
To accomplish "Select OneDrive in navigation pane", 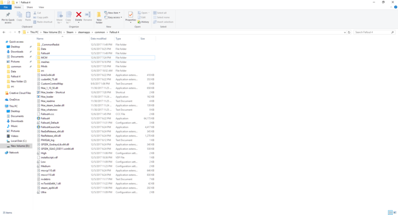I will [x=14, y=100].
